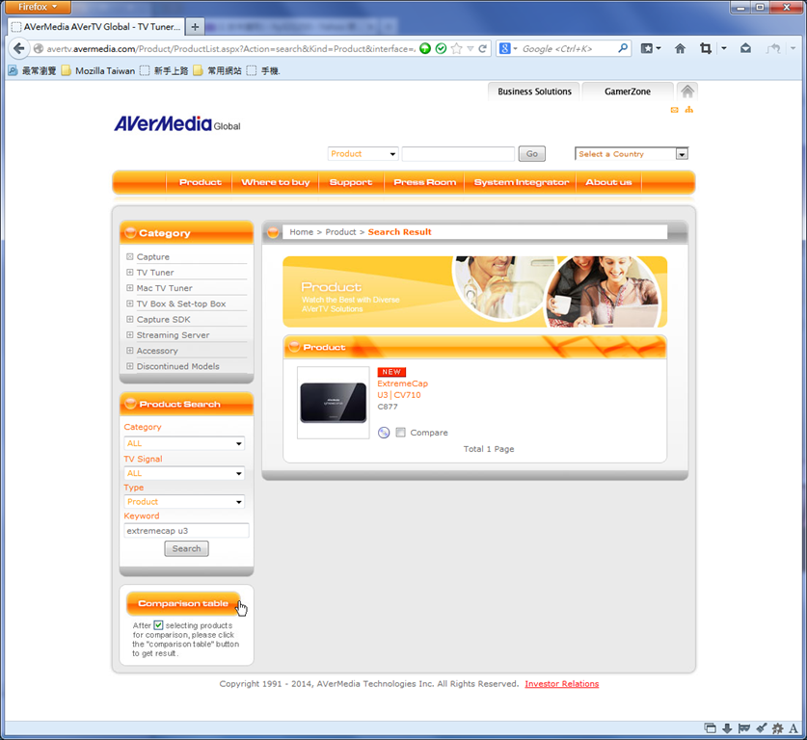
Task: Click the orange sitemap icon
Action: (x=688, y=110)
